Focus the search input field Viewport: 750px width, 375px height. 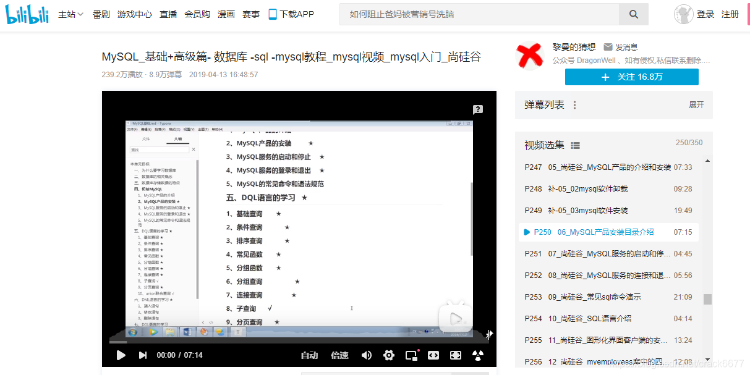479,14
